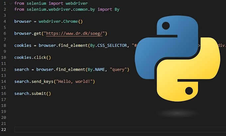The image size is (226, 136).
Task: Click line number 1 in the gutter
Action: [5, 3]
